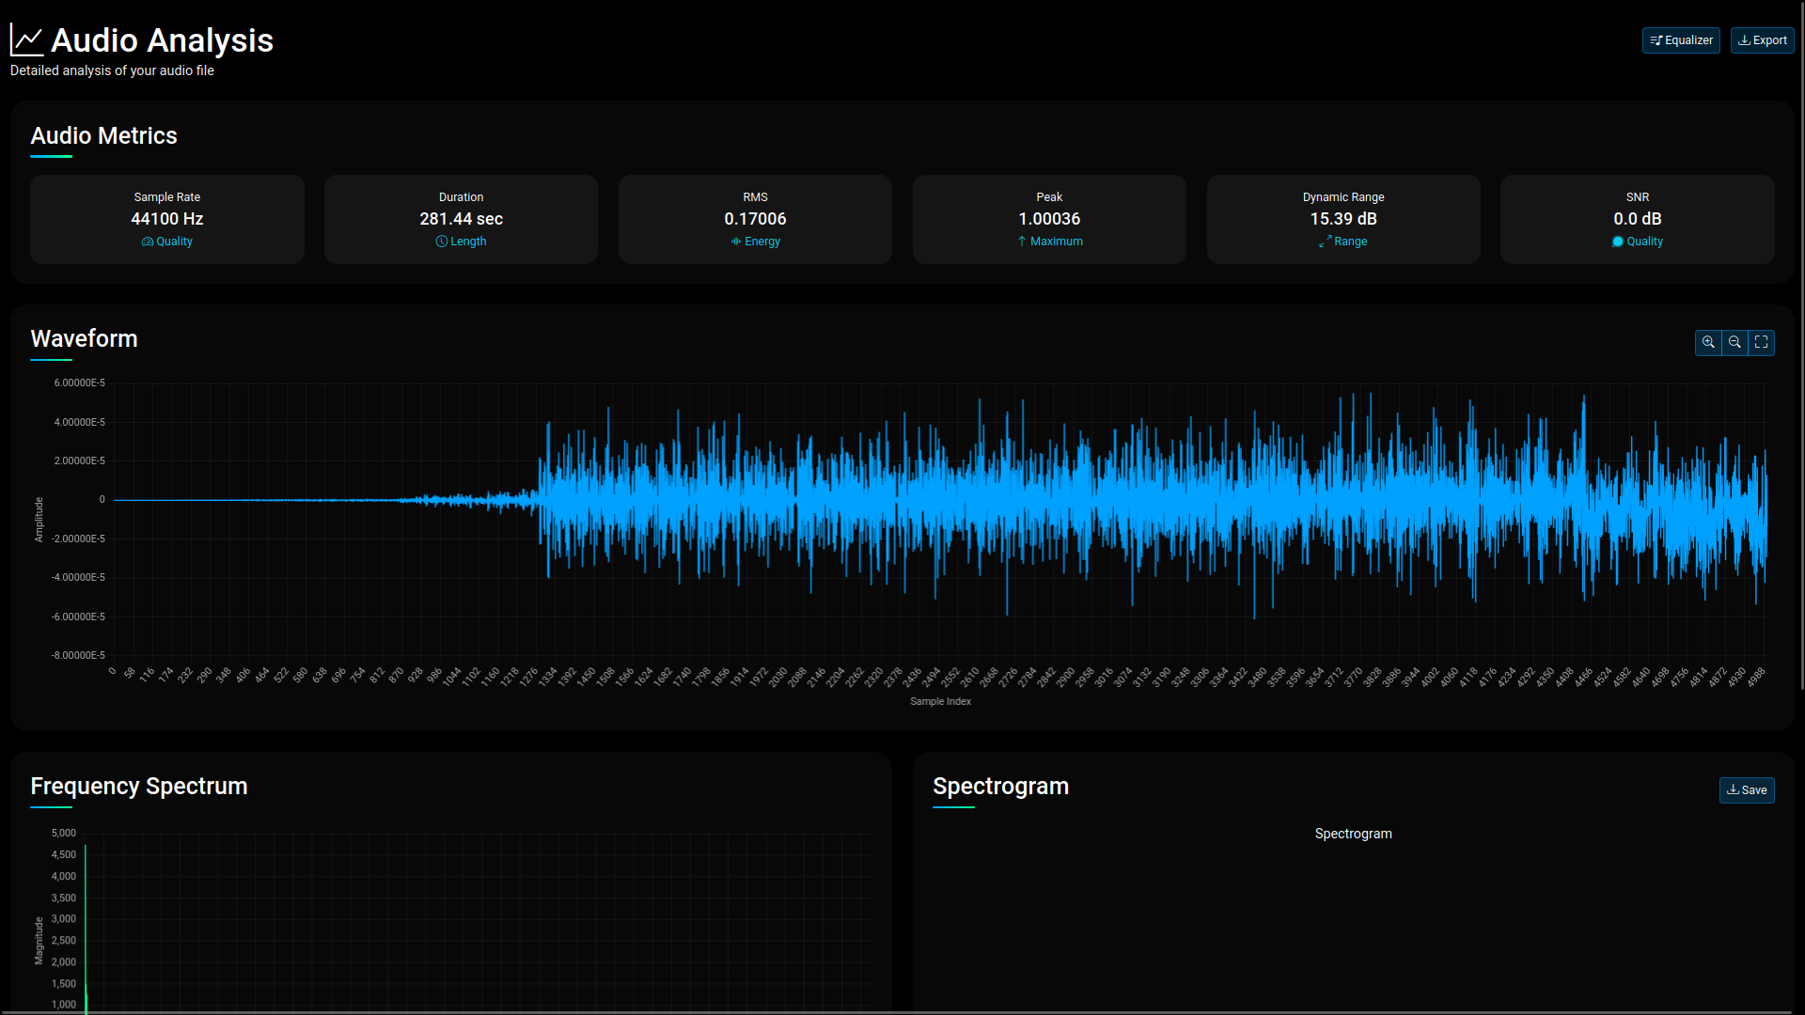This screenshot has width=1805, height=1015.
Task: Export the audio analysis results
Action: [1762, 39]
